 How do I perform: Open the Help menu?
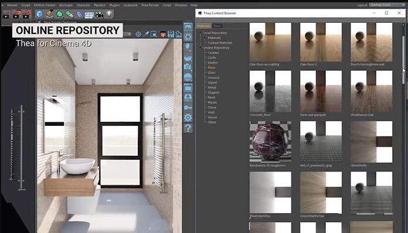194,5
